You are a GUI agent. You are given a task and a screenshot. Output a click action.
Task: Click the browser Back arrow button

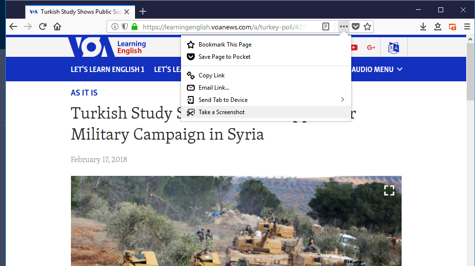13,26
